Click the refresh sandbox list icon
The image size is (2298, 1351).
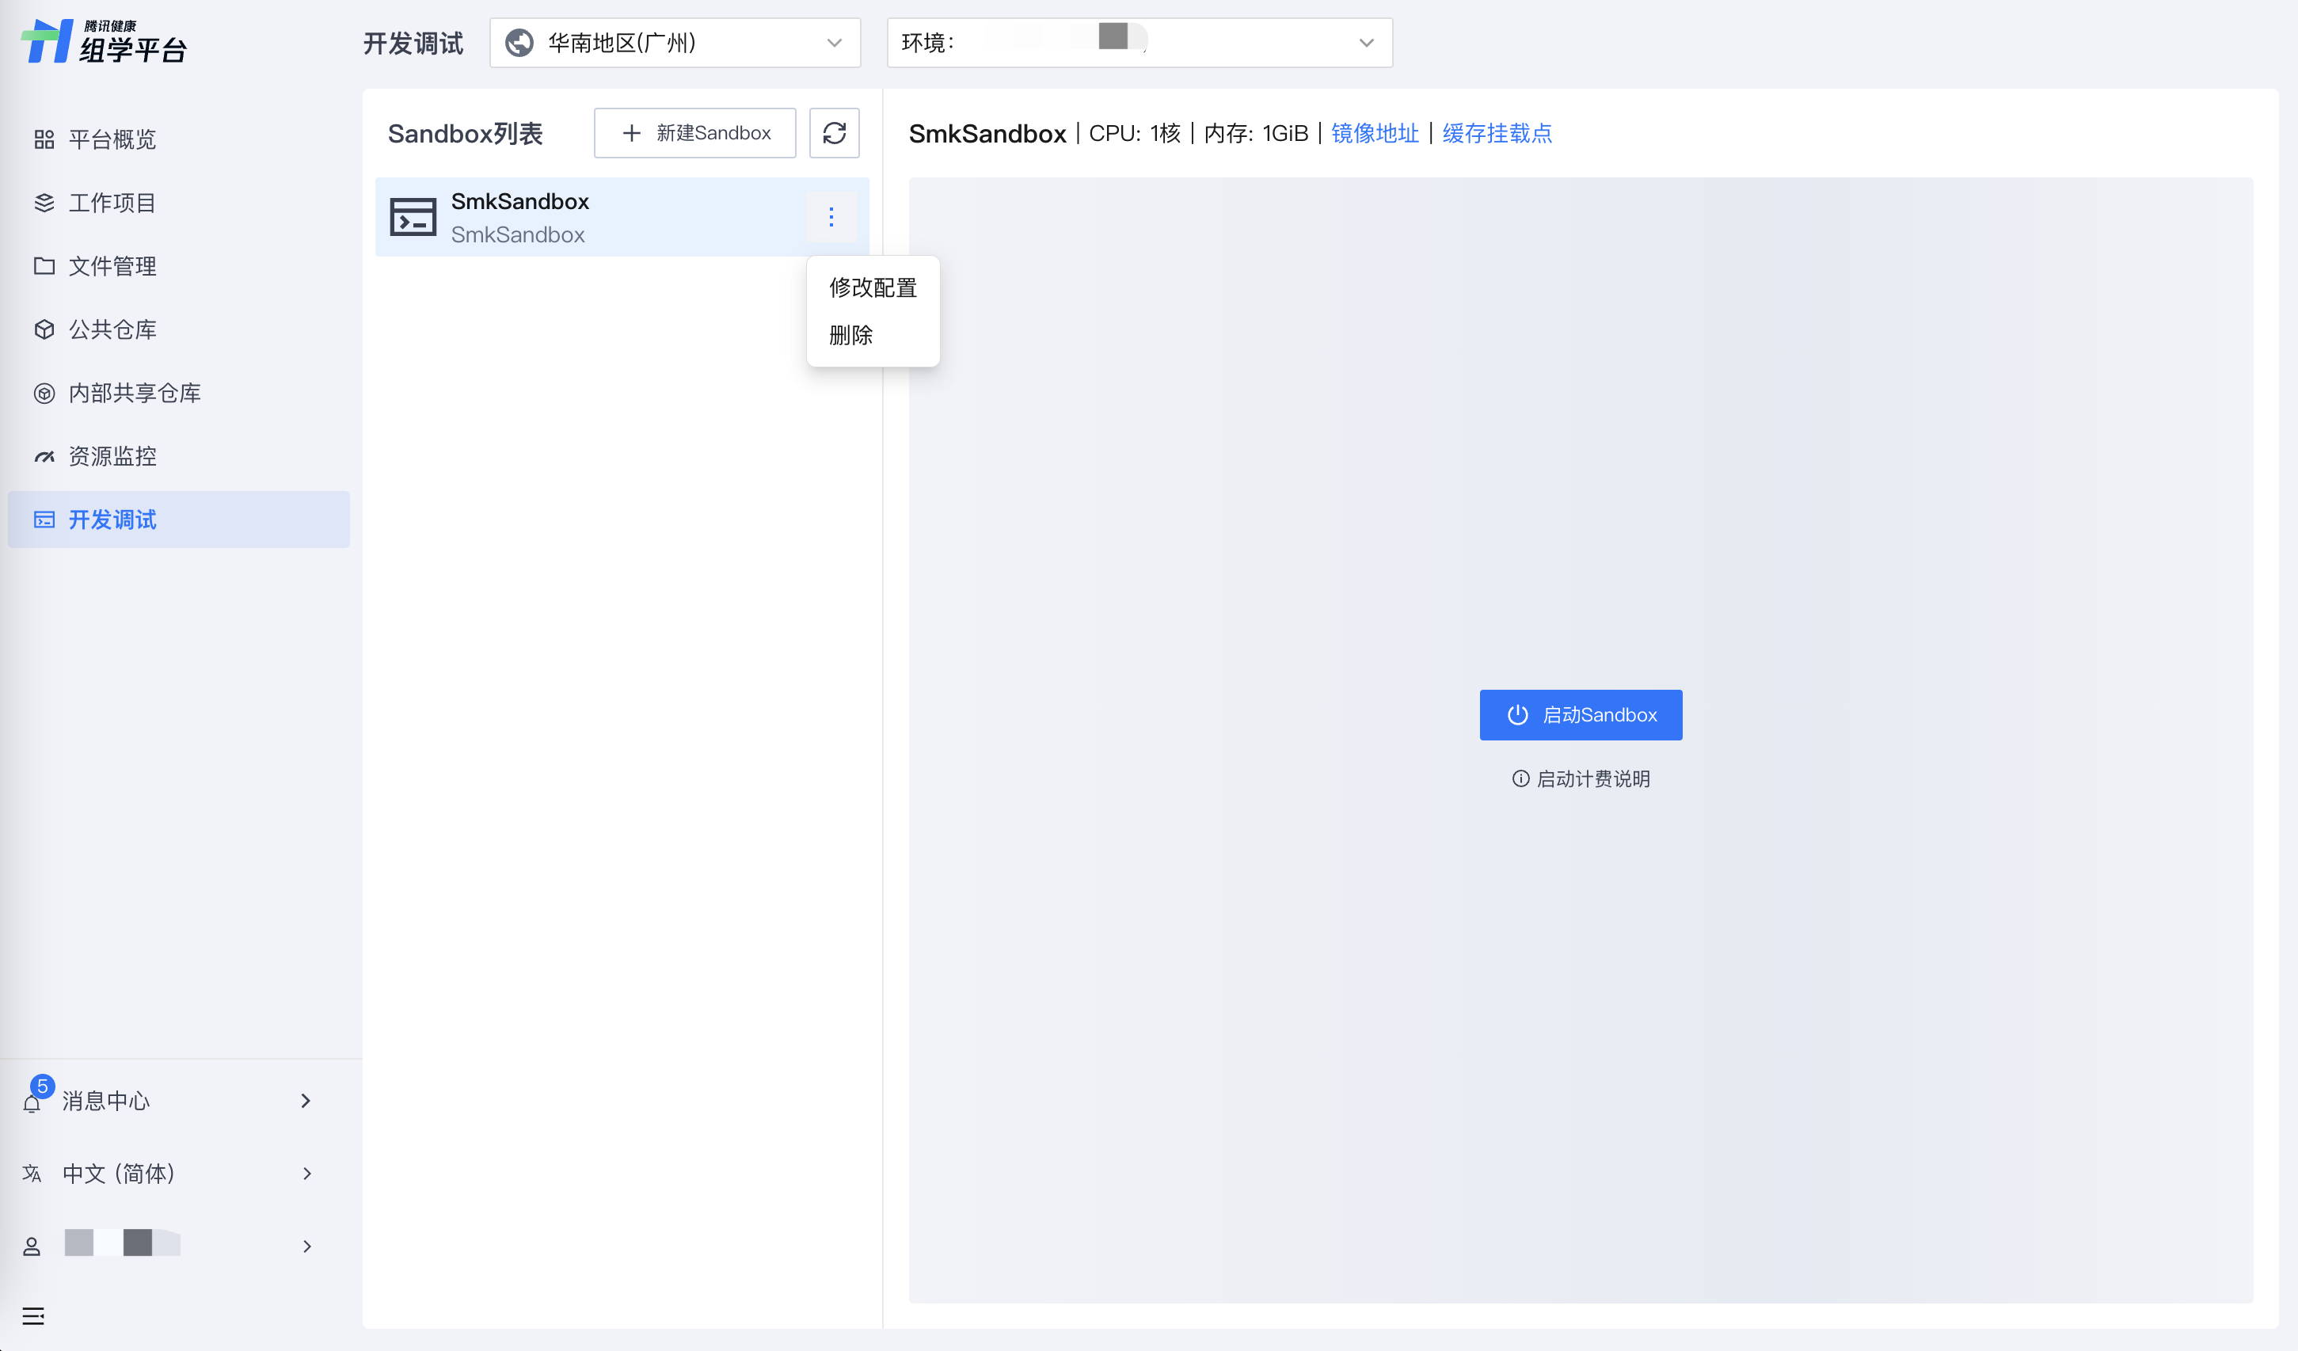point(834,133)
